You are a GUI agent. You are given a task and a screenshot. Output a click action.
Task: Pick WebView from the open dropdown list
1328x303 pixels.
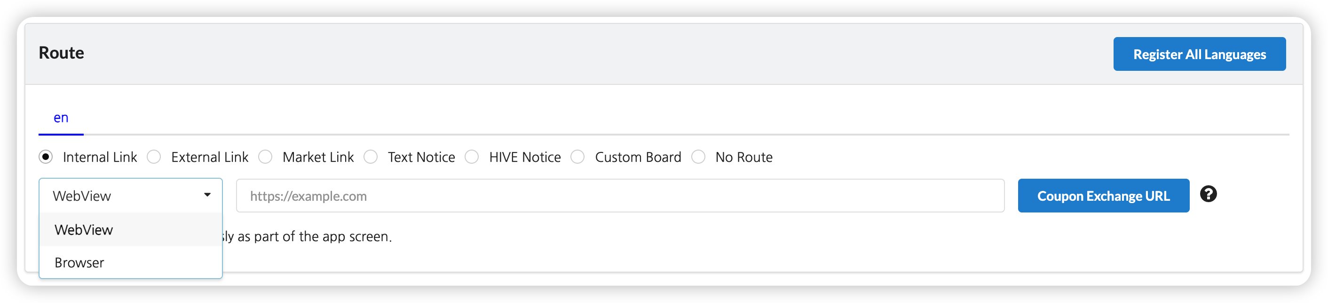pyautogui.click(x=84, y=230)
